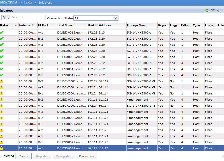Select DILESX0012 row with SP port B-1
Viewport: 224px width, 161px height.
click(x=112, y=75)
